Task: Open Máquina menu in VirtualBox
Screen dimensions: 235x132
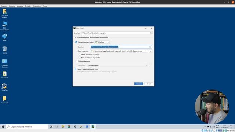Action: [x=12, y=6]
